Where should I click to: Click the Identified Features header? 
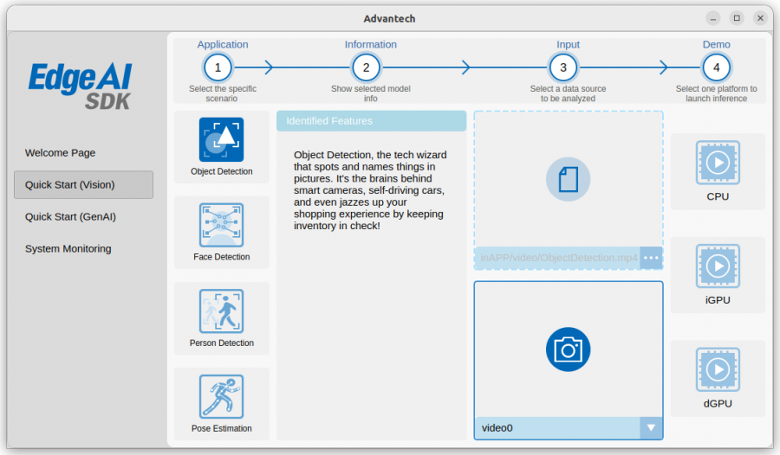click(371, 121)
